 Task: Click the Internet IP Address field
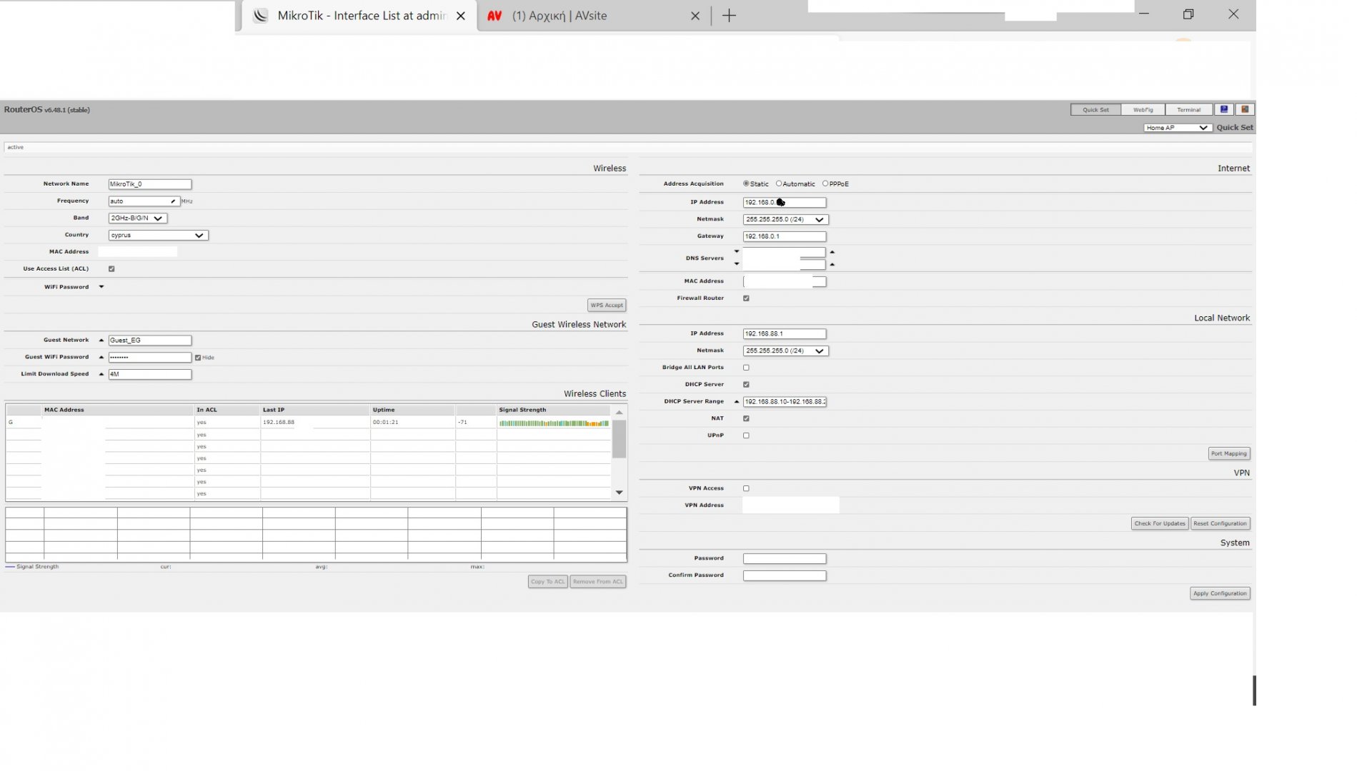point(785,203)
